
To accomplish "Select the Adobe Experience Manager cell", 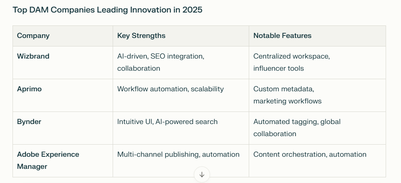I will click(63, 161).
